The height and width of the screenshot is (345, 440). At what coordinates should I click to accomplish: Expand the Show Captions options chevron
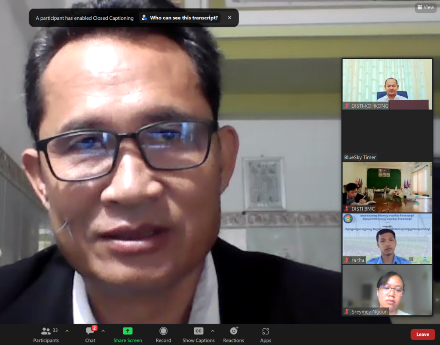[213, 331]
